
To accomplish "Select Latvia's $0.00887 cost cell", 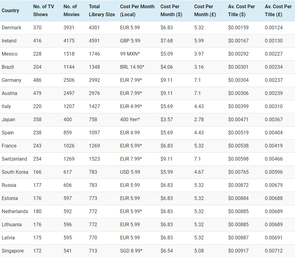I will [x=238, y=238].
